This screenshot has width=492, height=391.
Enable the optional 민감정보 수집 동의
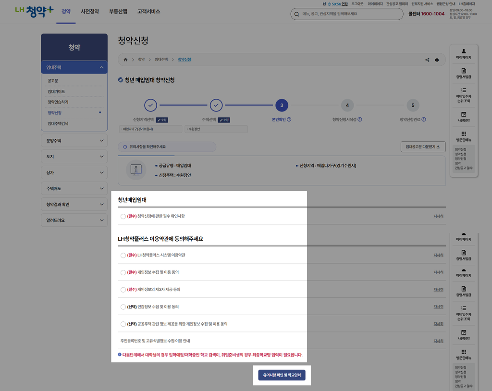pos(123,306)
